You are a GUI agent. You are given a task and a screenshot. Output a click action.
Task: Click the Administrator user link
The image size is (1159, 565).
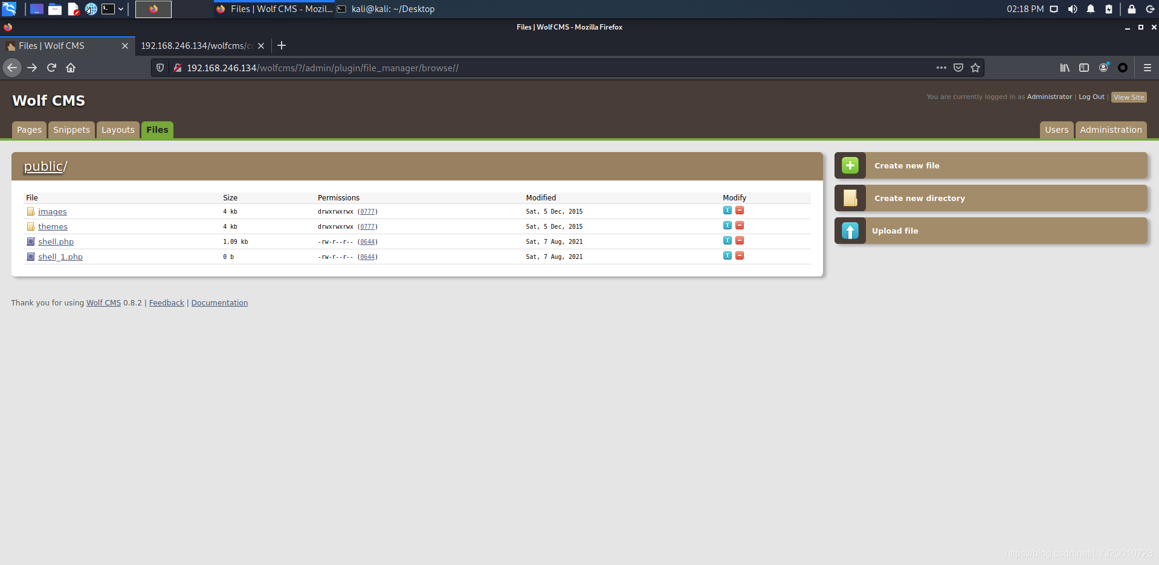point(1050,97)
